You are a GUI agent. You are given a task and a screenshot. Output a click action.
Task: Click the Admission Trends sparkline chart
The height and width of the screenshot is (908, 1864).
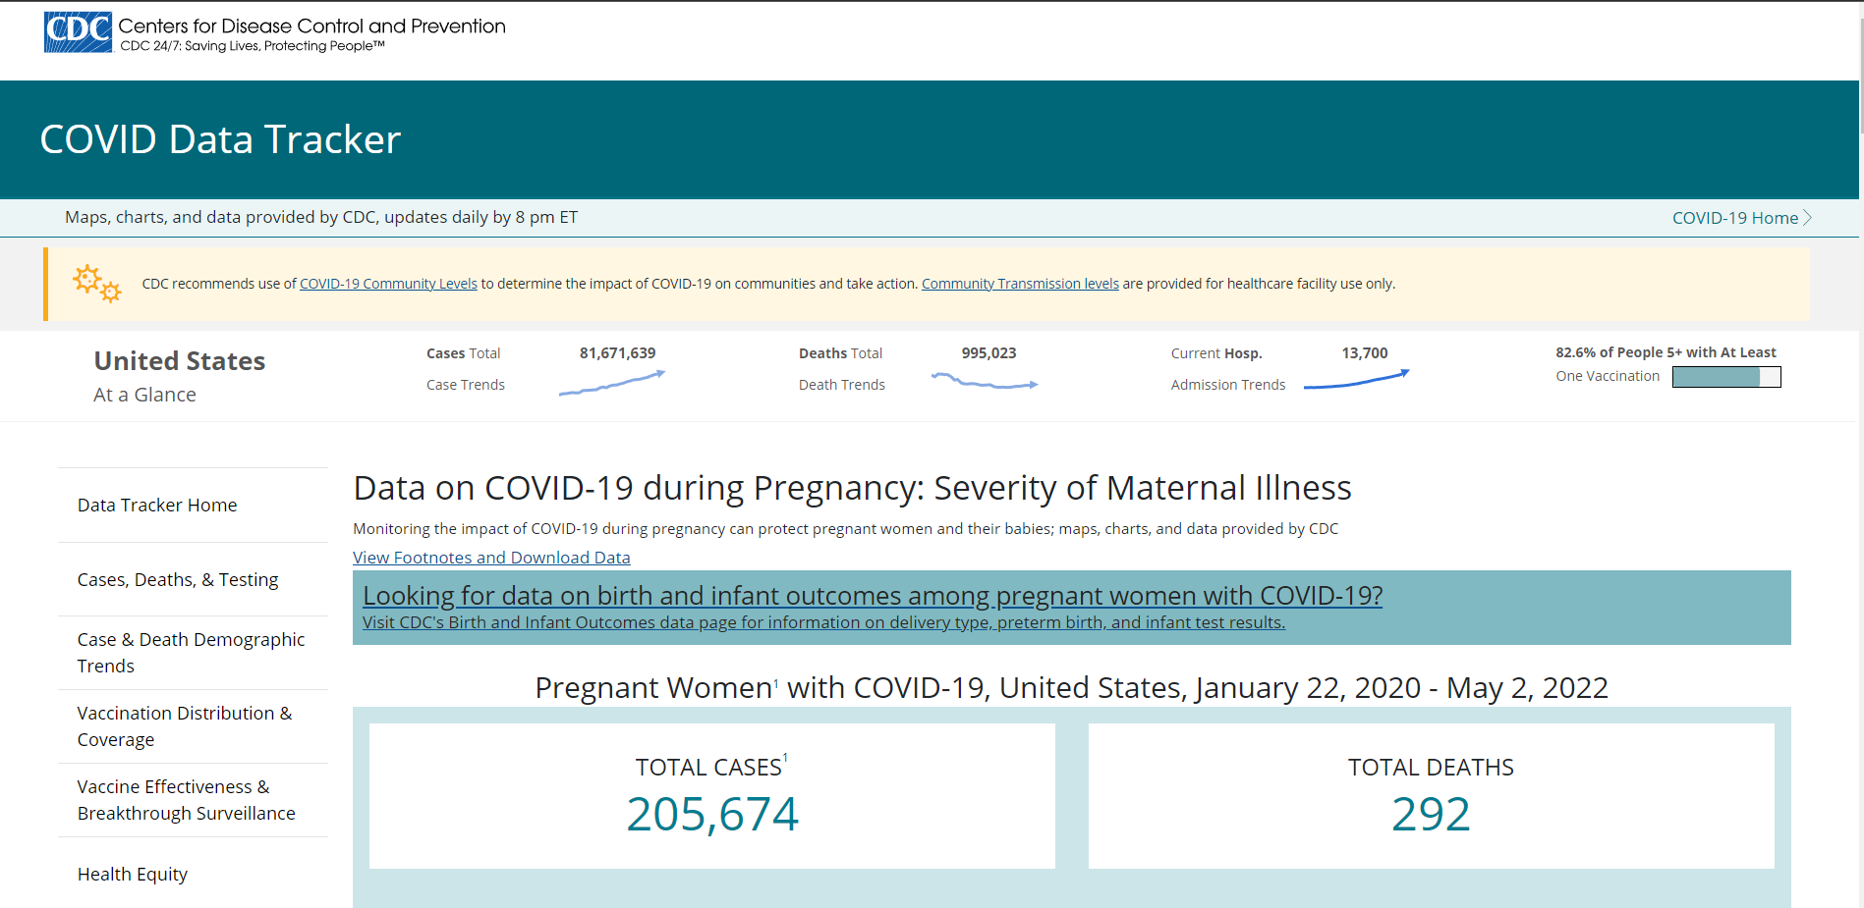click(1356, 381)
